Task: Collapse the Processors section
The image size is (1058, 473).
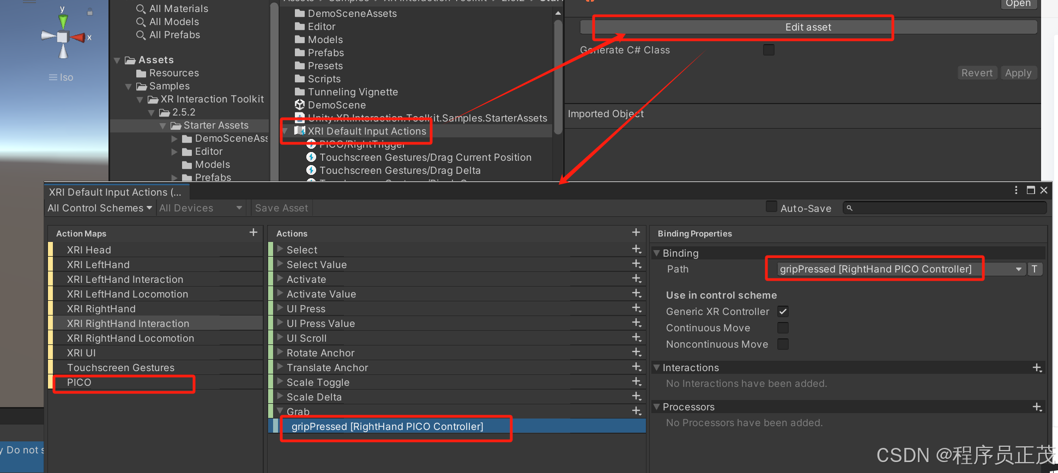Action: [x=656, y=407]
